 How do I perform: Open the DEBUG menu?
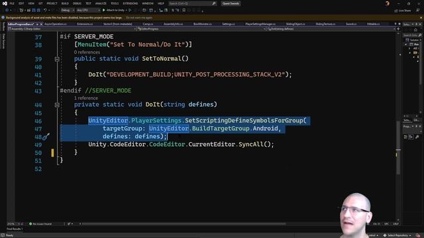tap(77, 3)
